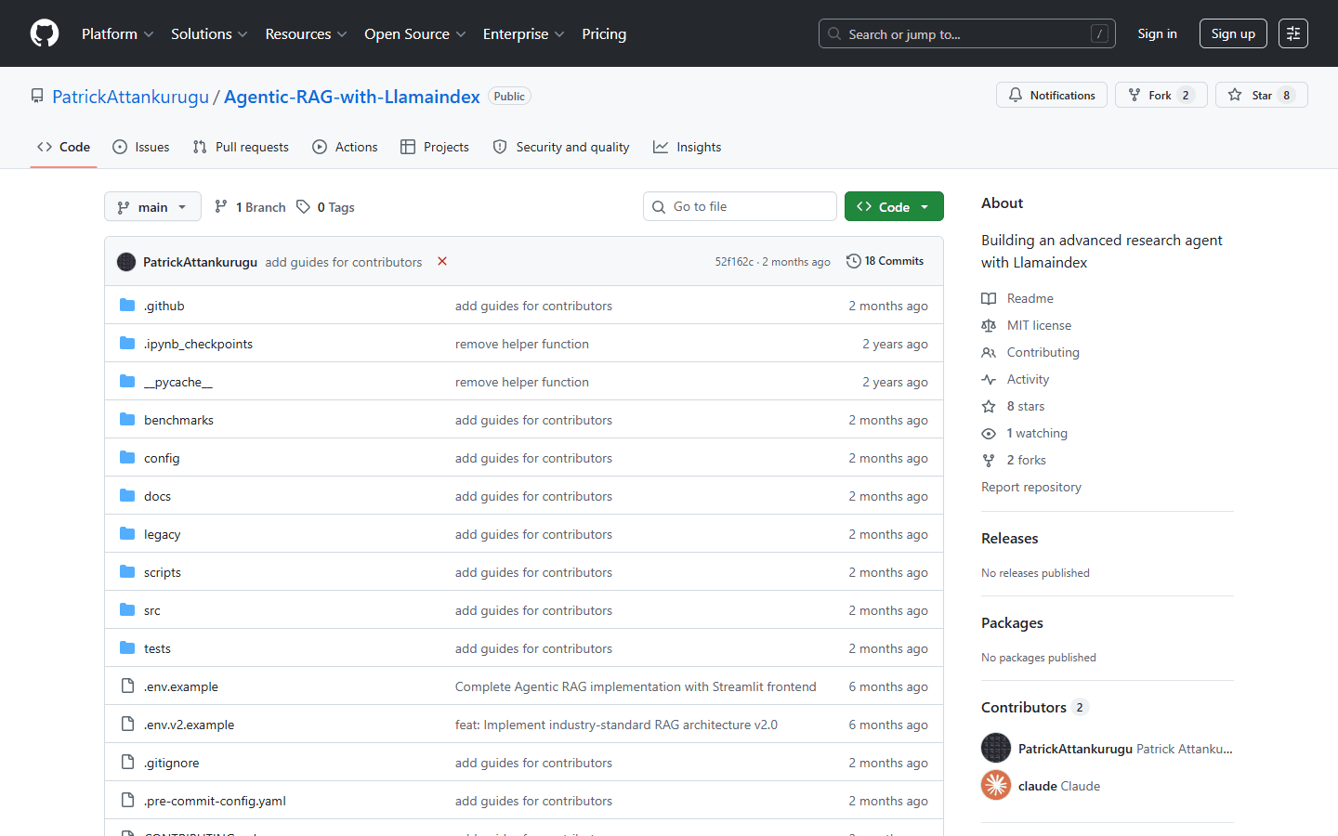Click the .pre-commit-config.yaml file icon
1338x836 pixels.
coord(127,800)
